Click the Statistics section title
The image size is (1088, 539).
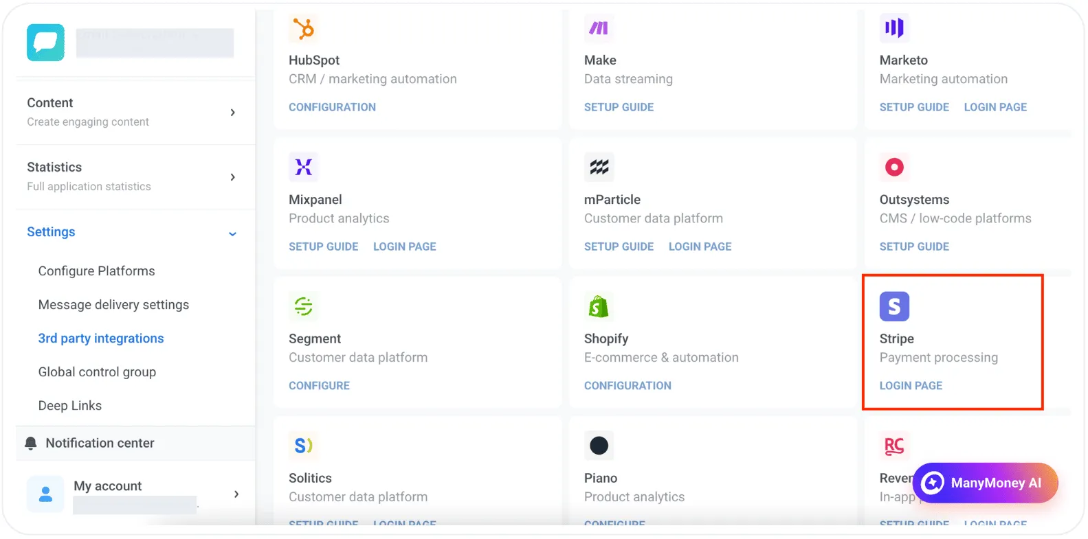tap(54, 168)
